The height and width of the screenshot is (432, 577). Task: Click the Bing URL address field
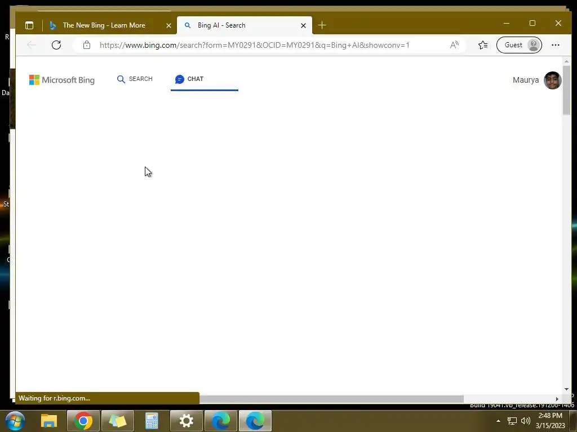254,45
